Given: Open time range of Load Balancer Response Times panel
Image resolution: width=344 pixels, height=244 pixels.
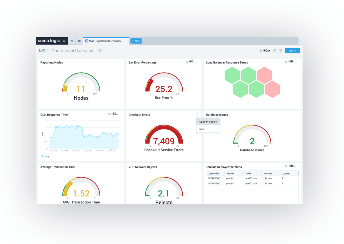Looking at the screenshot, I should pyautogui.click(x=290, y=62).
